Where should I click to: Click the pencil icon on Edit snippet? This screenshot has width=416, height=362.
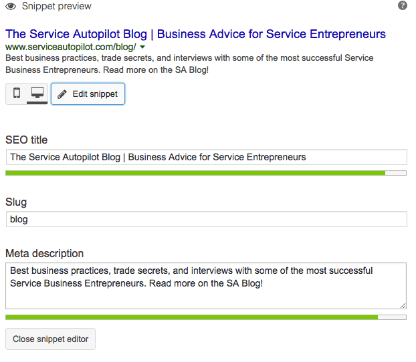click(x=62, y=94)
